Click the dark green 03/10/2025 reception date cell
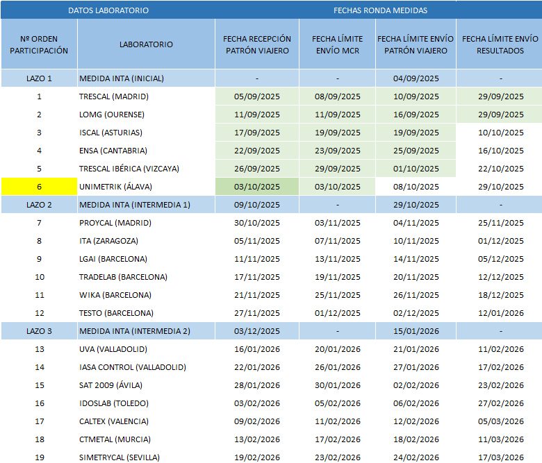Viewport: 542px width, 463px height. pyautogui.click(x=257, y=186)
